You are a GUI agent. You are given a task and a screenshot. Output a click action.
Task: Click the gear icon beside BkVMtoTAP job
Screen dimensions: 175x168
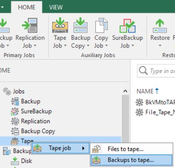coord(139,102)
